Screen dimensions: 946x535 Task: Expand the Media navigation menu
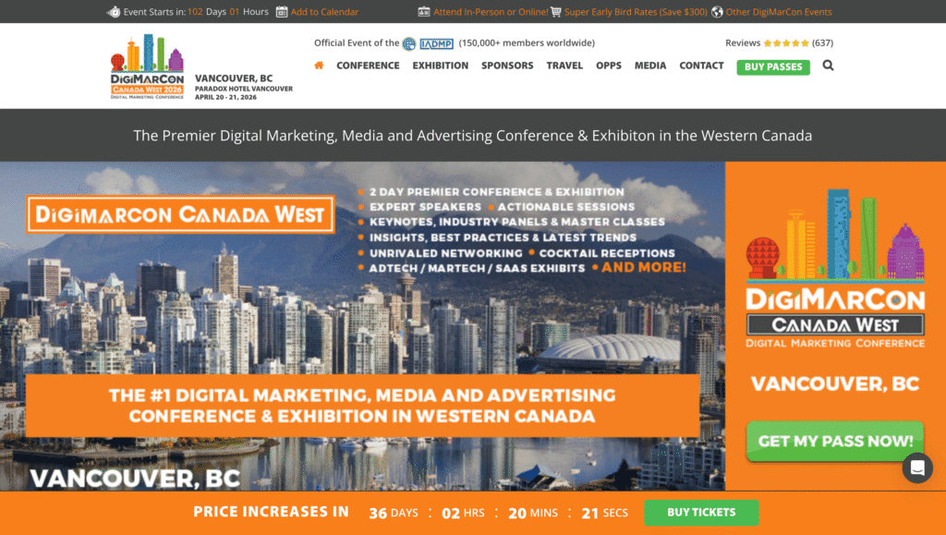click(649, 66)
